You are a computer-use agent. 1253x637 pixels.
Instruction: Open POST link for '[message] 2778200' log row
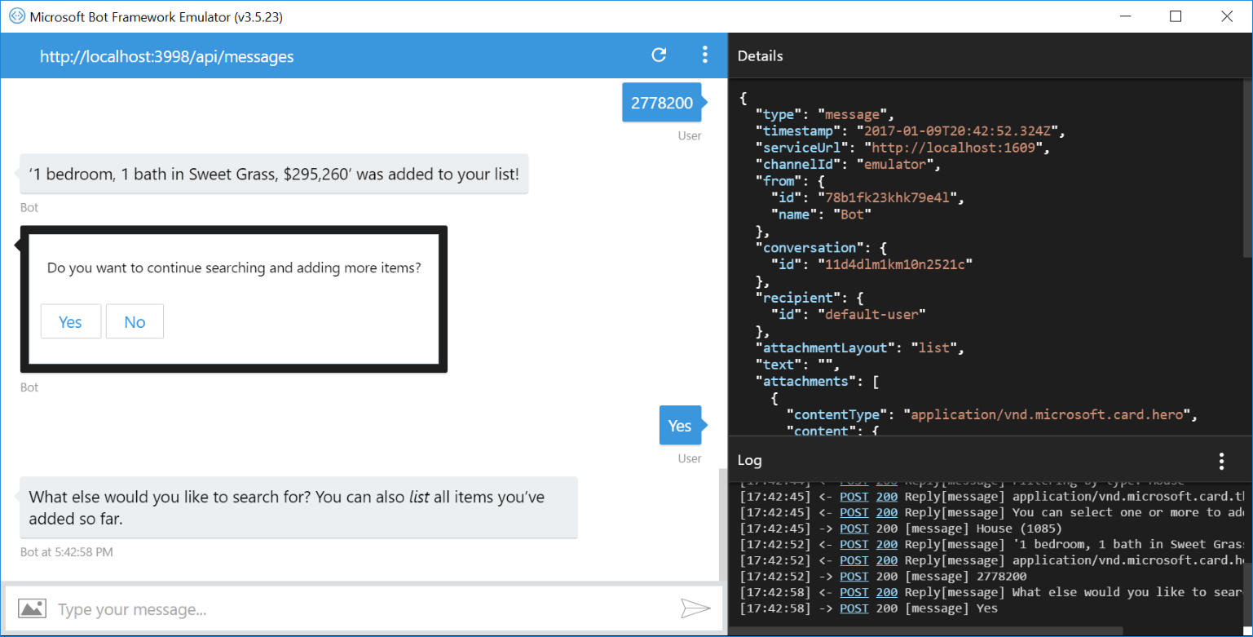[x=854, y=577]
